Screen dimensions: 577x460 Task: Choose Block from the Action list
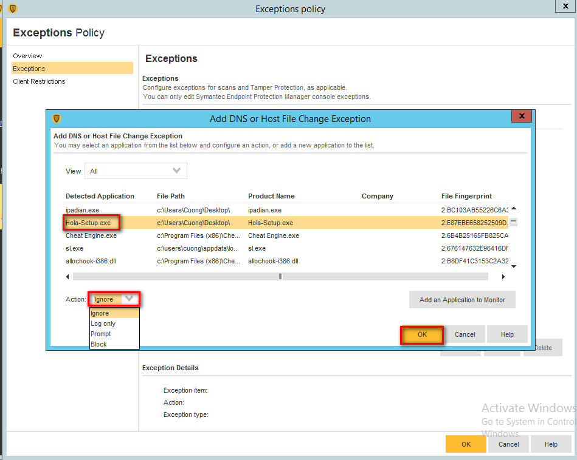click(x=114, y=344)
